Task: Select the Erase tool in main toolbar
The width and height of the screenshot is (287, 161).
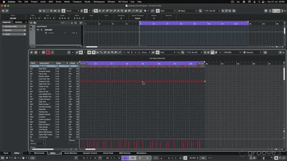Action: (x=107, y=11)
